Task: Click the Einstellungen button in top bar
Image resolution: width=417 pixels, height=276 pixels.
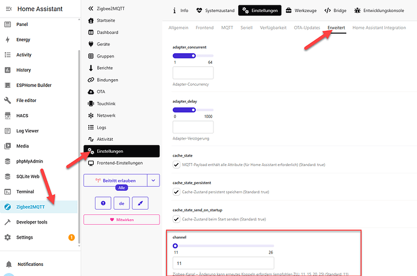Action: [259, 11]
